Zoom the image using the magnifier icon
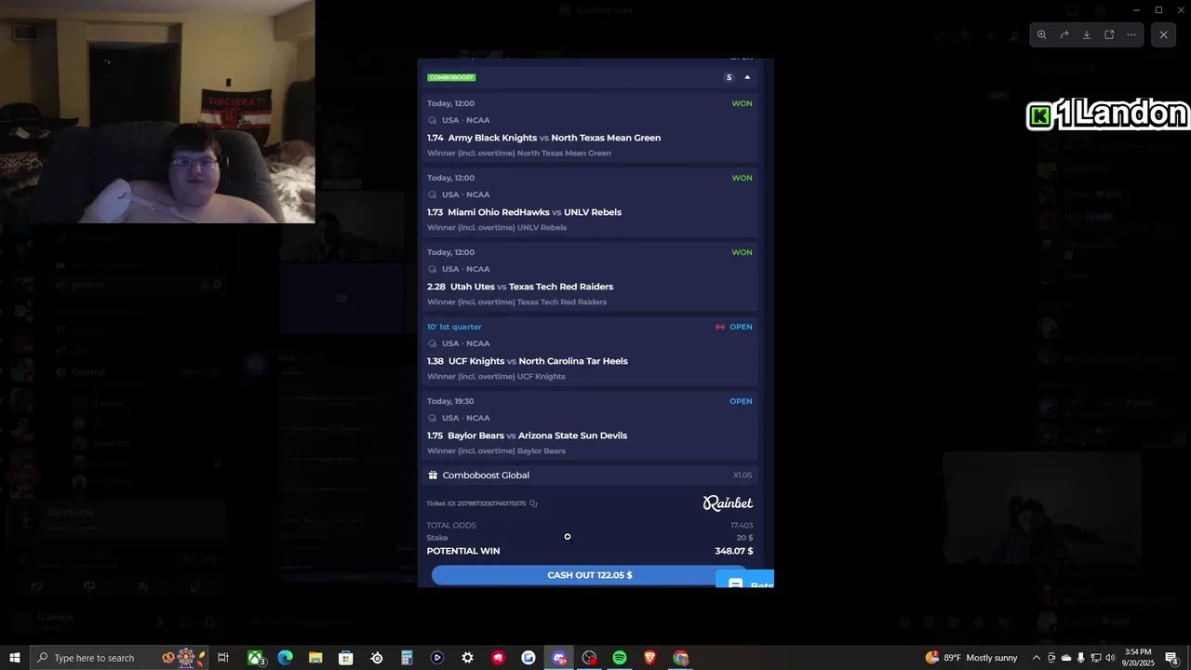1191x670 pixels. (x=1042, y=34)
